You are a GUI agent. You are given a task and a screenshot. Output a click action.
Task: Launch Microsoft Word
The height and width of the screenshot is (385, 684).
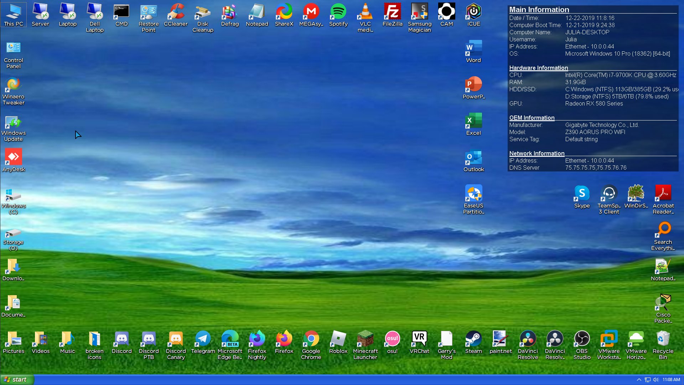473,48
